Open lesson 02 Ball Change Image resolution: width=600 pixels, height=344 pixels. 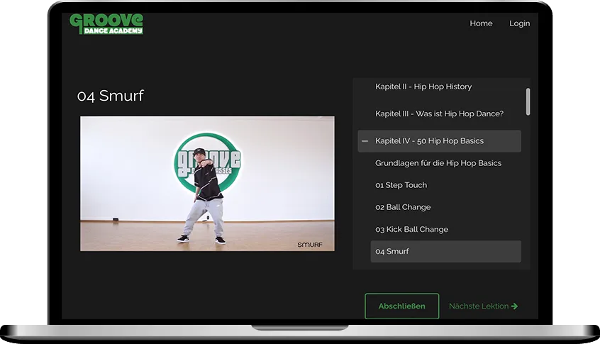[x=403, y=207]
